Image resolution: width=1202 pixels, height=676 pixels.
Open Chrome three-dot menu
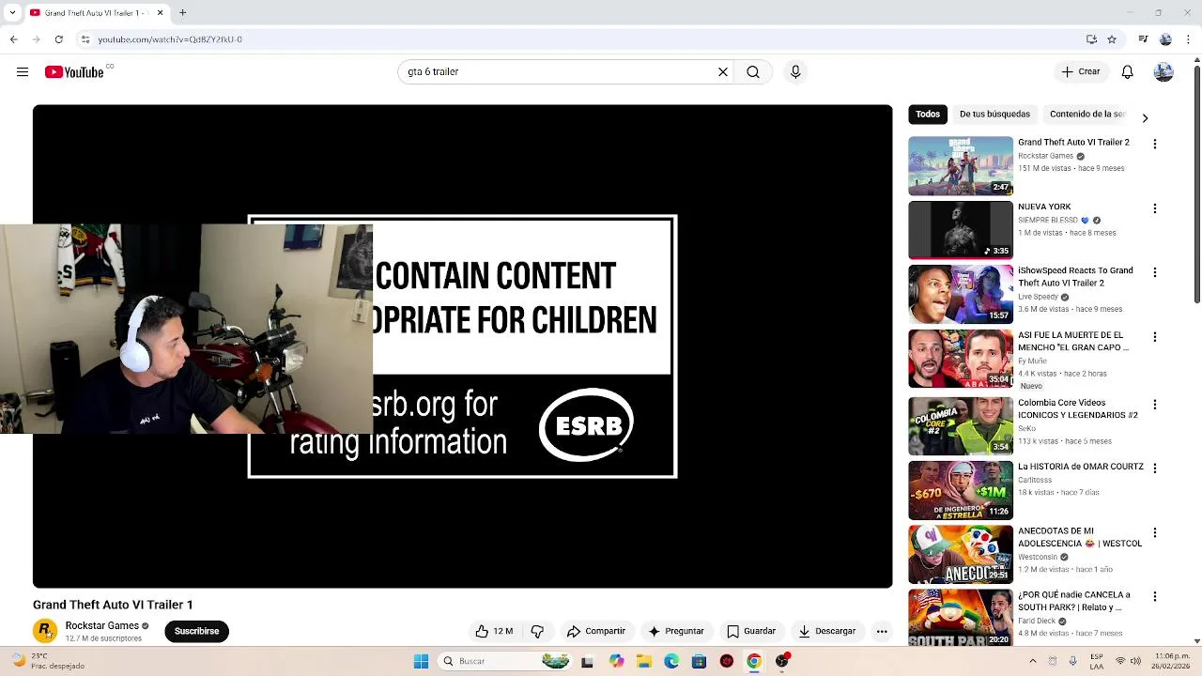(x=1188, y=39)
